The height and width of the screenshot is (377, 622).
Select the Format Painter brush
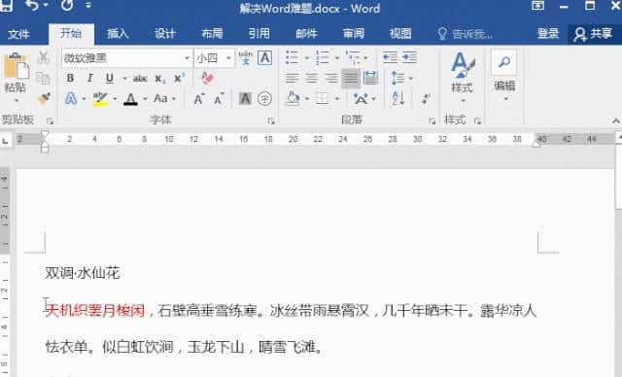point(44,99)
